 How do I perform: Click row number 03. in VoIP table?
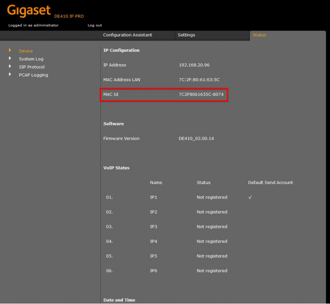click(x=109, y=227)
